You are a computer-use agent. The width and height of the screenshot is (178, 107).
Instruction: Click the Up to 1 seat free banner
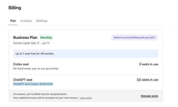86,54
